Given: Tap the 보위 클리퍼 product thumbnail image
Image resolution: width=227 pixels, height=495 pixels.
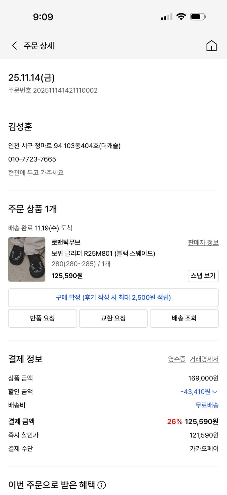Looking at the screenshot, I should (x=27, y=260).
